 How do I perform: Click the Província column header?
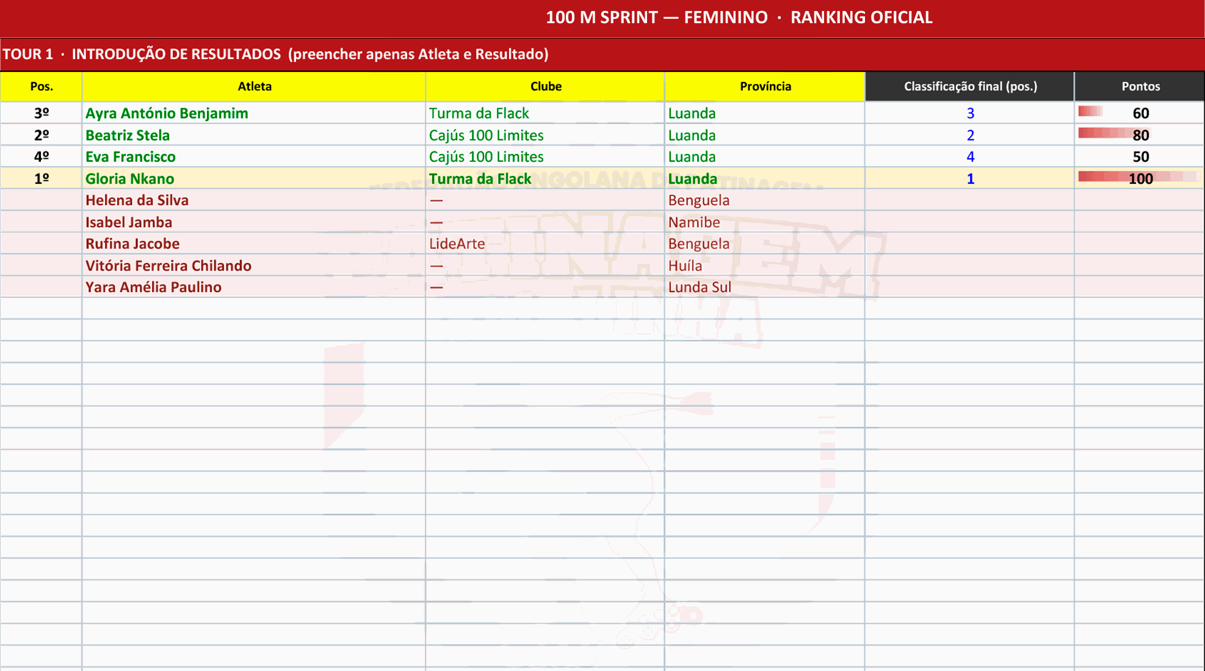[x=765, y=86]
